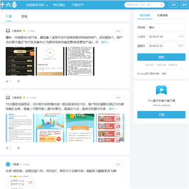The image size is (189, 189).
Task: Click the pill button on the 29分钟前 post
Action: [x=118, y=98]
